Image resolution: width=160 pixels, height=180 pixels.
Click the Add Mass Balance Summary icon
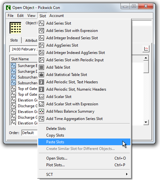pyautogui.click(x=41, y=111)
